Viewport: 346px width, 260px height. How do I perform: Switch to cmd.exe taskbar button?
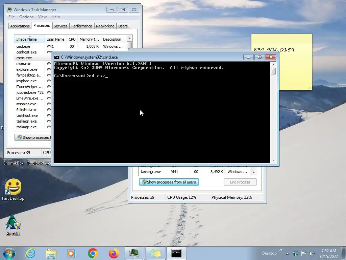(176, 253)
